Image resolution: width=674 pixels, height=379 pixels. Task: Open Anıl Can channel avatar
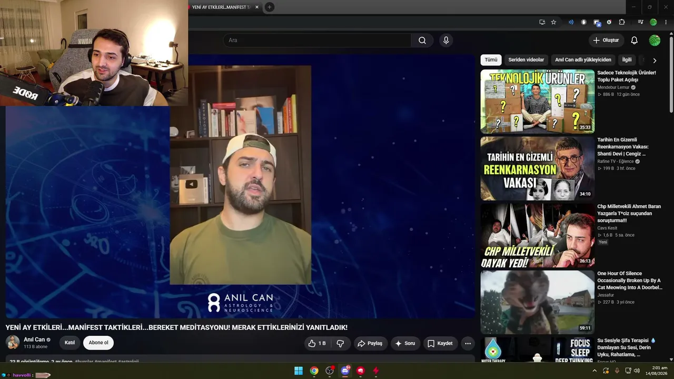coord(13,343)
